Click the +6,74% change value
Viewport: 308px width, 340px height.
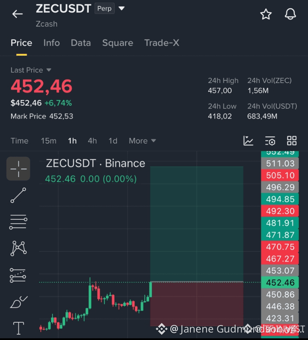58,103
